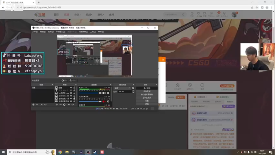275x155 pixels.
Task: Open the OBS Tools menu
Action: (93, 32)
